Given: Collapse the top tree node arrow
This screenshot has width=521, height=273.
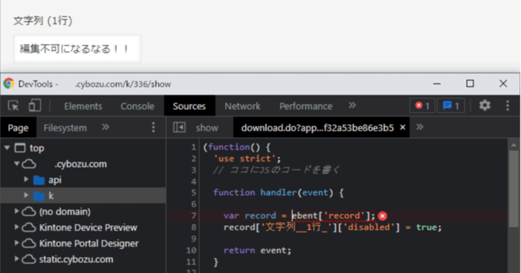Looking at the screenshot, I should [x=7, y=148].
